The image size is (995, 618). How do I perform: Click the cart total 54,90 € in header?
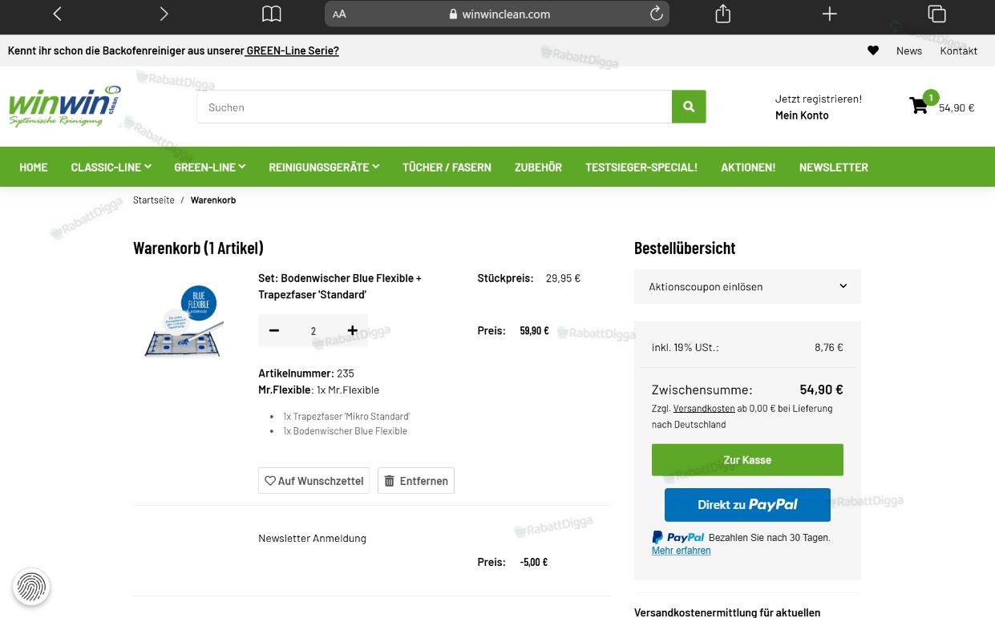click(x=957, y=107)
